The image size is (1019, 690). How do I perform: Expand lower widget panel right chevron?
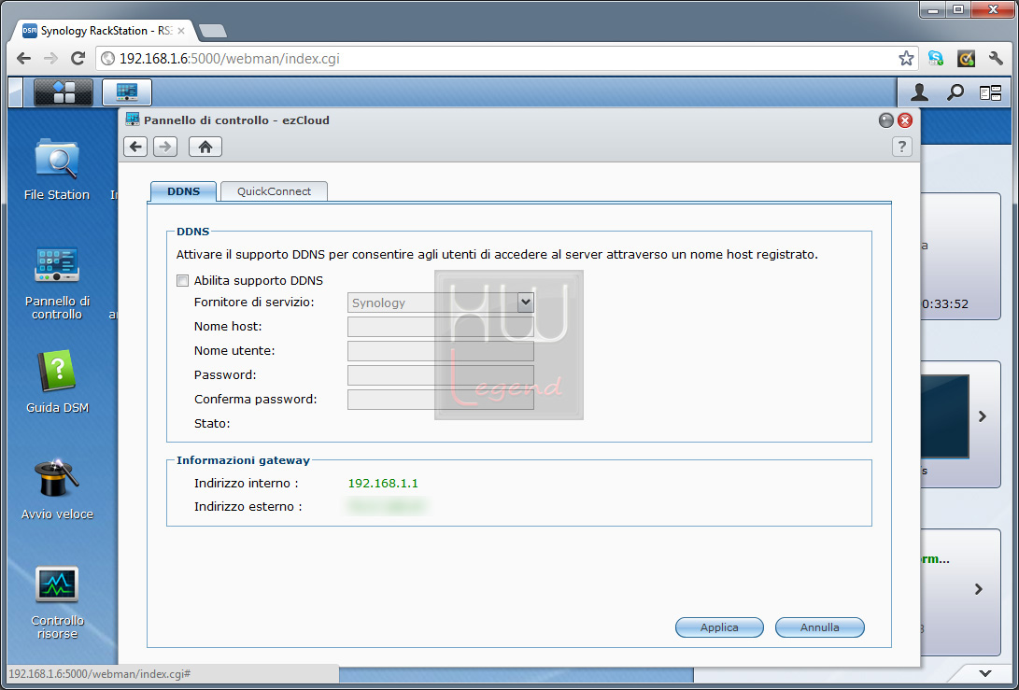pos(978,589)
